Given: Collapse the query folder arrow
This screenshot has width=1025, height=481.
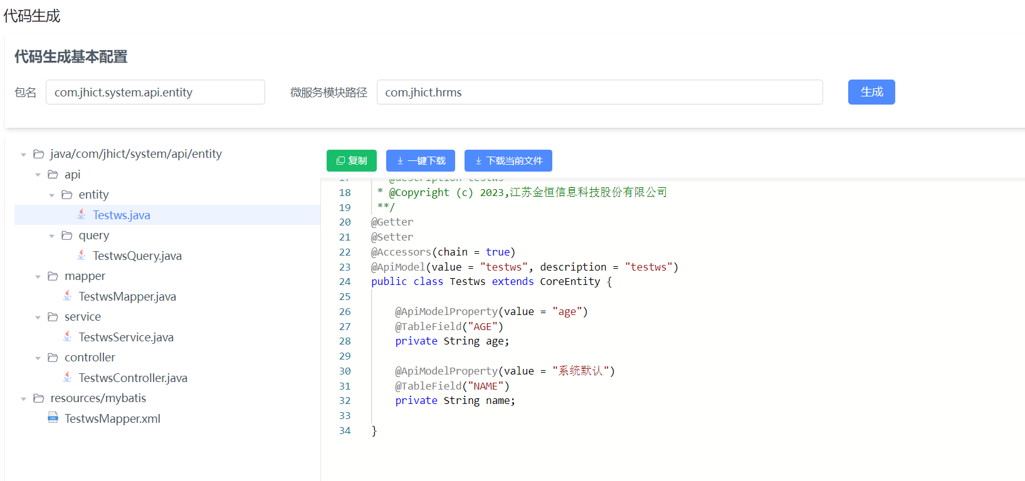Looking at the screenshot, I should point(51,236).
